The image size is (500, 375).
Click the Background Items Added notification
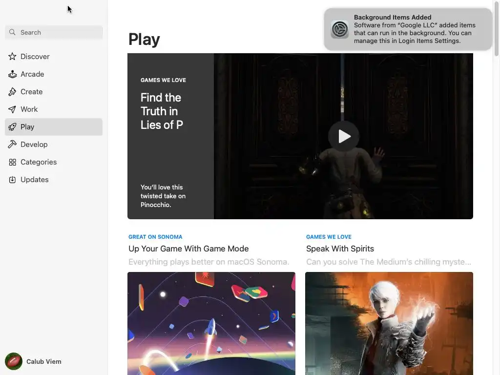pos(408,29)
